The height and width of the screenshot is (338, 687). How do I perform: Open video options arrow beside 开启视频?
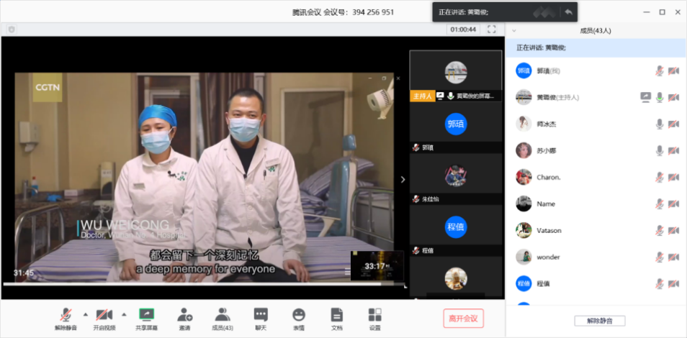pyautogui.click(x=124, y=314)
